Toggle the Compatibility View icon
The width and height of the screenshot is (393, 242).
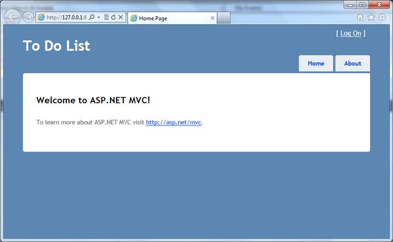106,17
